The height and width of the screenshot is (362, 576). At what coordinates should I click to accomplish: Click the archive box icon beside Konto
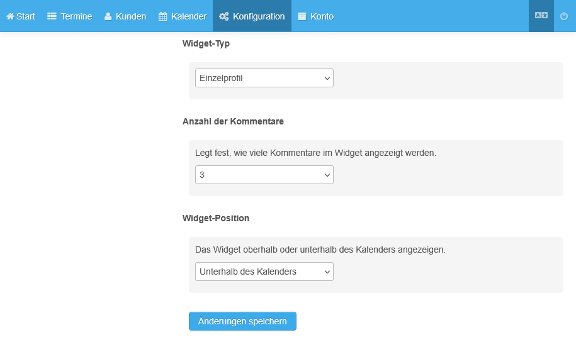click(302, 16)
